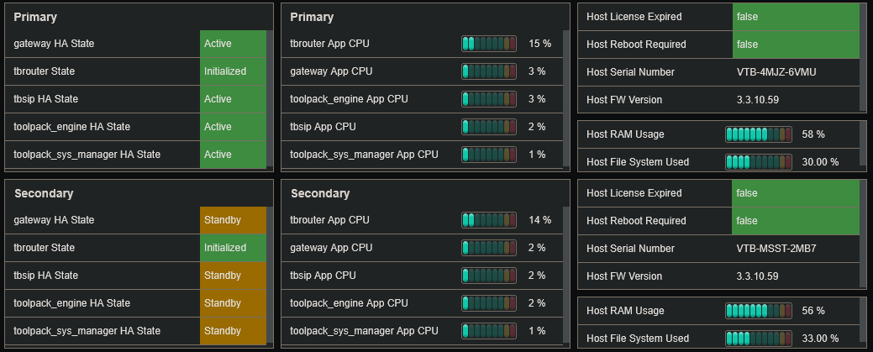The width and height of the screenshot is (873, 352).
Task: Select the Primary gateway HA State Active cell
Action: pos(233,44)
